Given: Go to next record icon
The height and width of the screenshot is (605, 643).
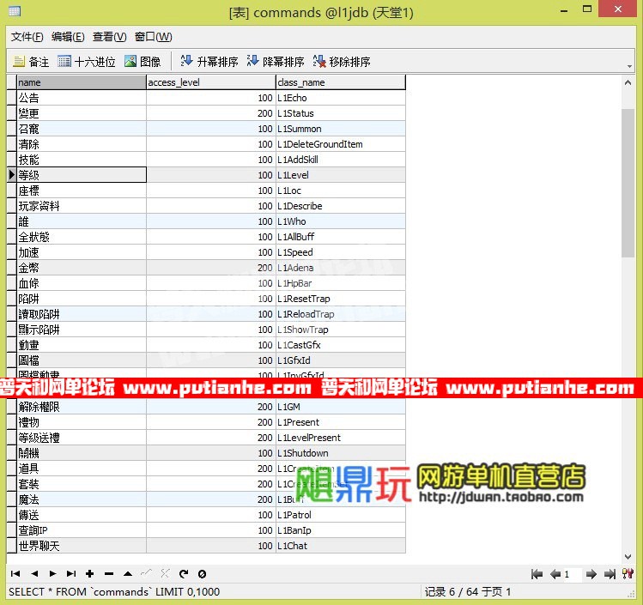Looking at the screenshot, I should tap(53, 574).
